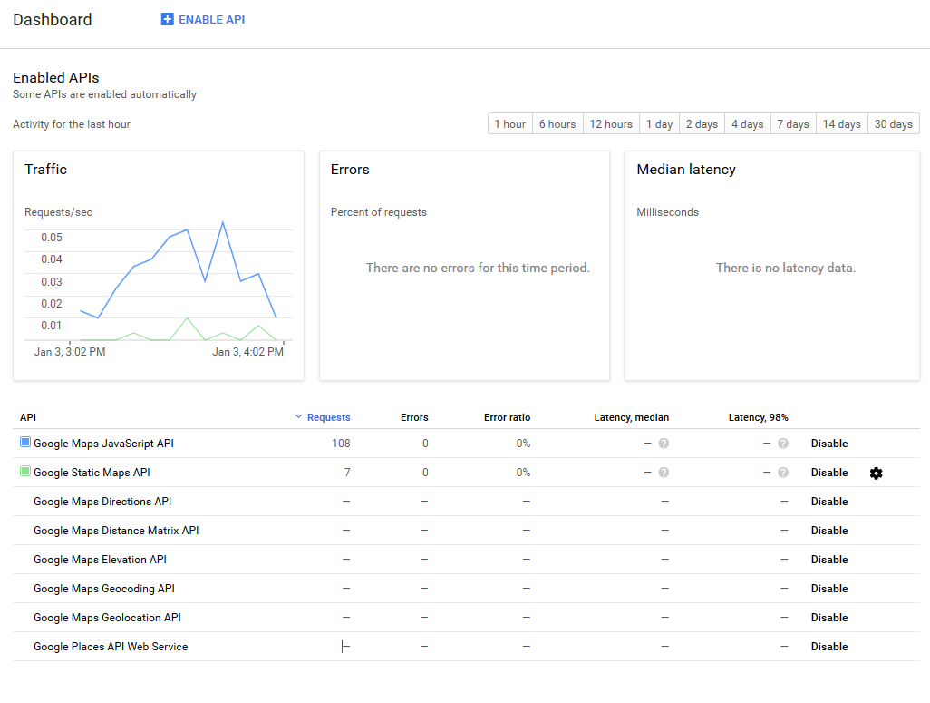Click the 108 requests value
This screenshot has height=703, width=930.
tap(341, 444)
